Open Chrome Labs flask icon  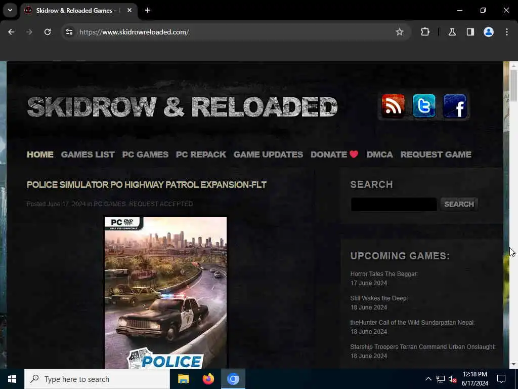(452, 32)
